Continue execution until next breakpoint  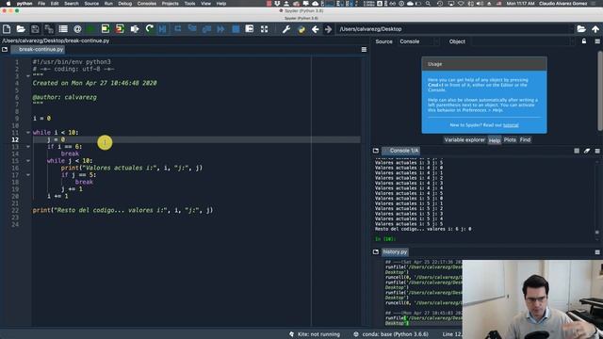[x=220, y=29]
